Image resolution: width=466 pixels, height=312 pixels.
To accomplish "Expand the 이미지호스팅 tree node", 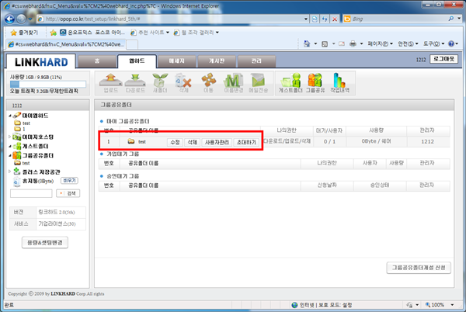I will [x=10, y=137].
